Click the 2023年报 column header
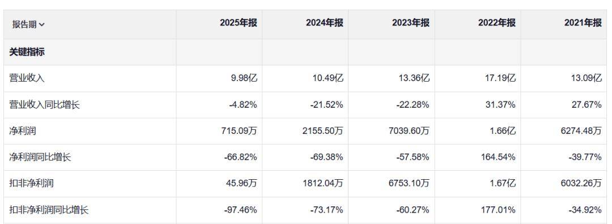Screen dimensions: 612x224 tap(411, 23)
